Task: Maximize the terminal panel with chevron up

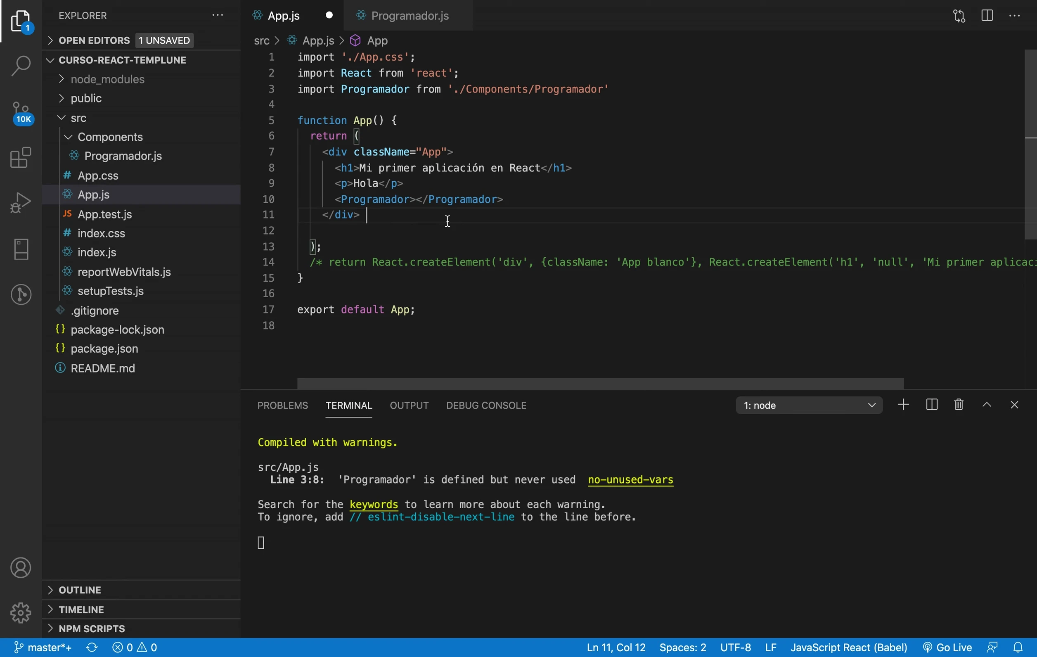Action: tap(987, 405)
